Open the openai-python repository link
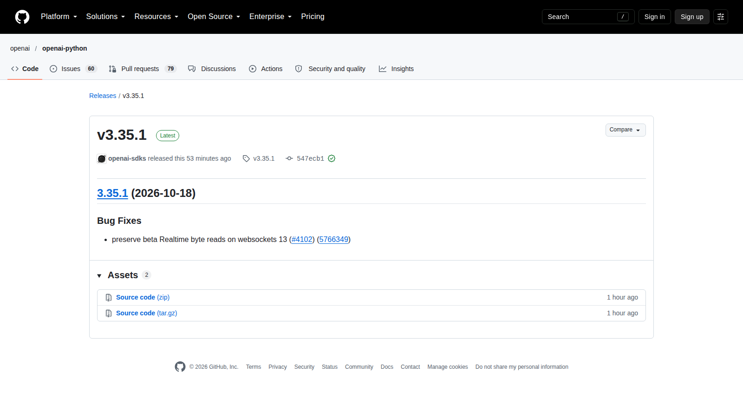743x418 pixels. [65, 48]
